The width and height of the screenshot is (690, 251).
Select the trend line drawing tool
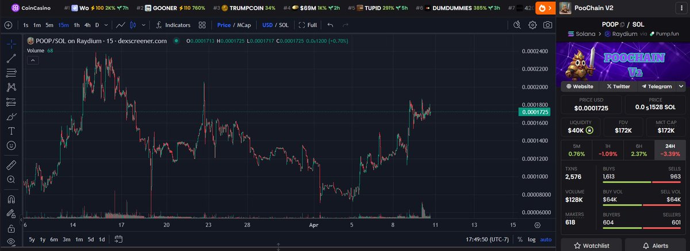(x=11, y=59)
